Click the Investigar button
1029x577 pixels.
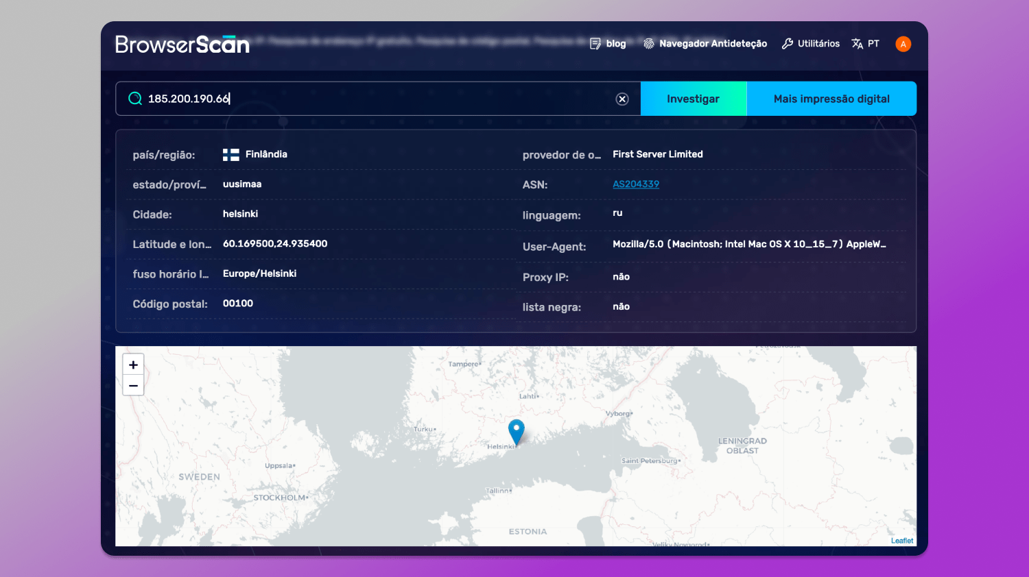[693, 98]
